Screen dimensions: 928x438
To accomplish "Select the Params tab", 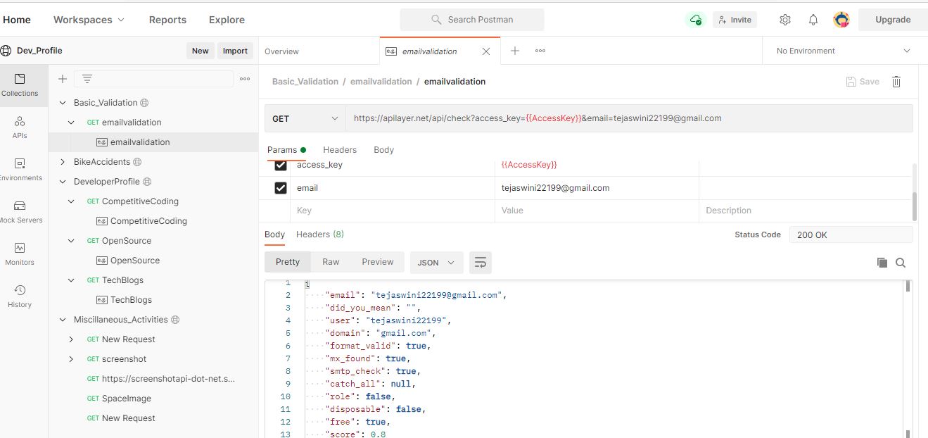I will tap(286, 150).
